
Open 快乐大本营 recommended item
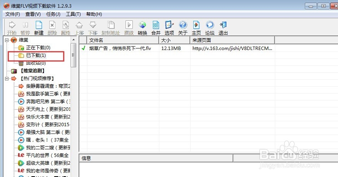48,117
